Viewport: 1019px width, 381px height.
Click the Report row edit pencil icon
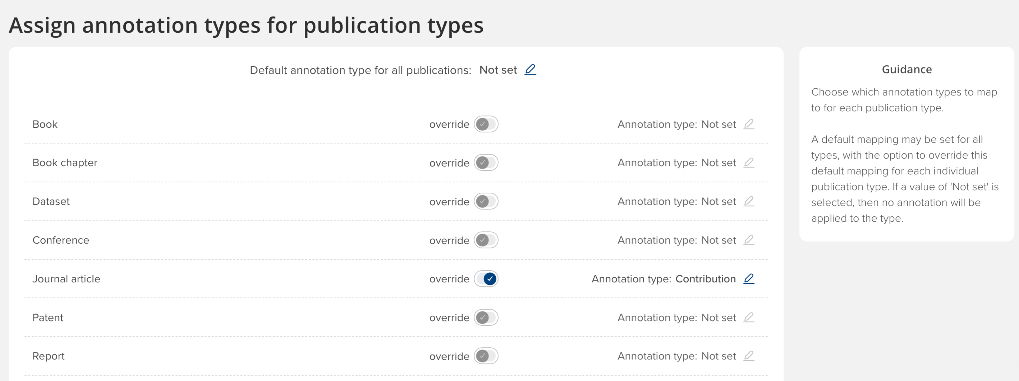pos(748,356)
